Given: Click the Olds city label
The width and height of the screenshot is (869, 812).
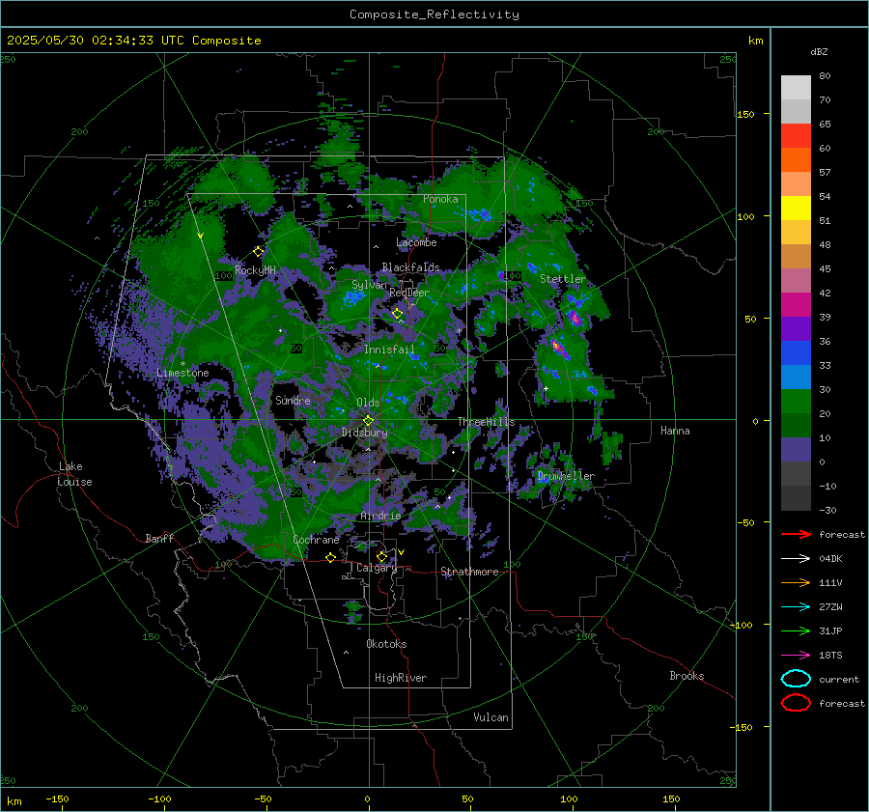Looking at the screenshot, I should point(368,403).
